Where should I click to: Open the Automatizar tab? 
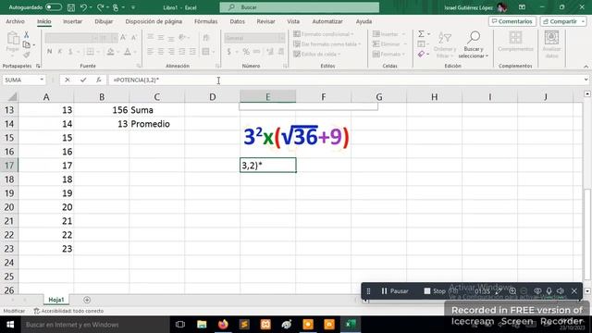[x=327, y=21]
